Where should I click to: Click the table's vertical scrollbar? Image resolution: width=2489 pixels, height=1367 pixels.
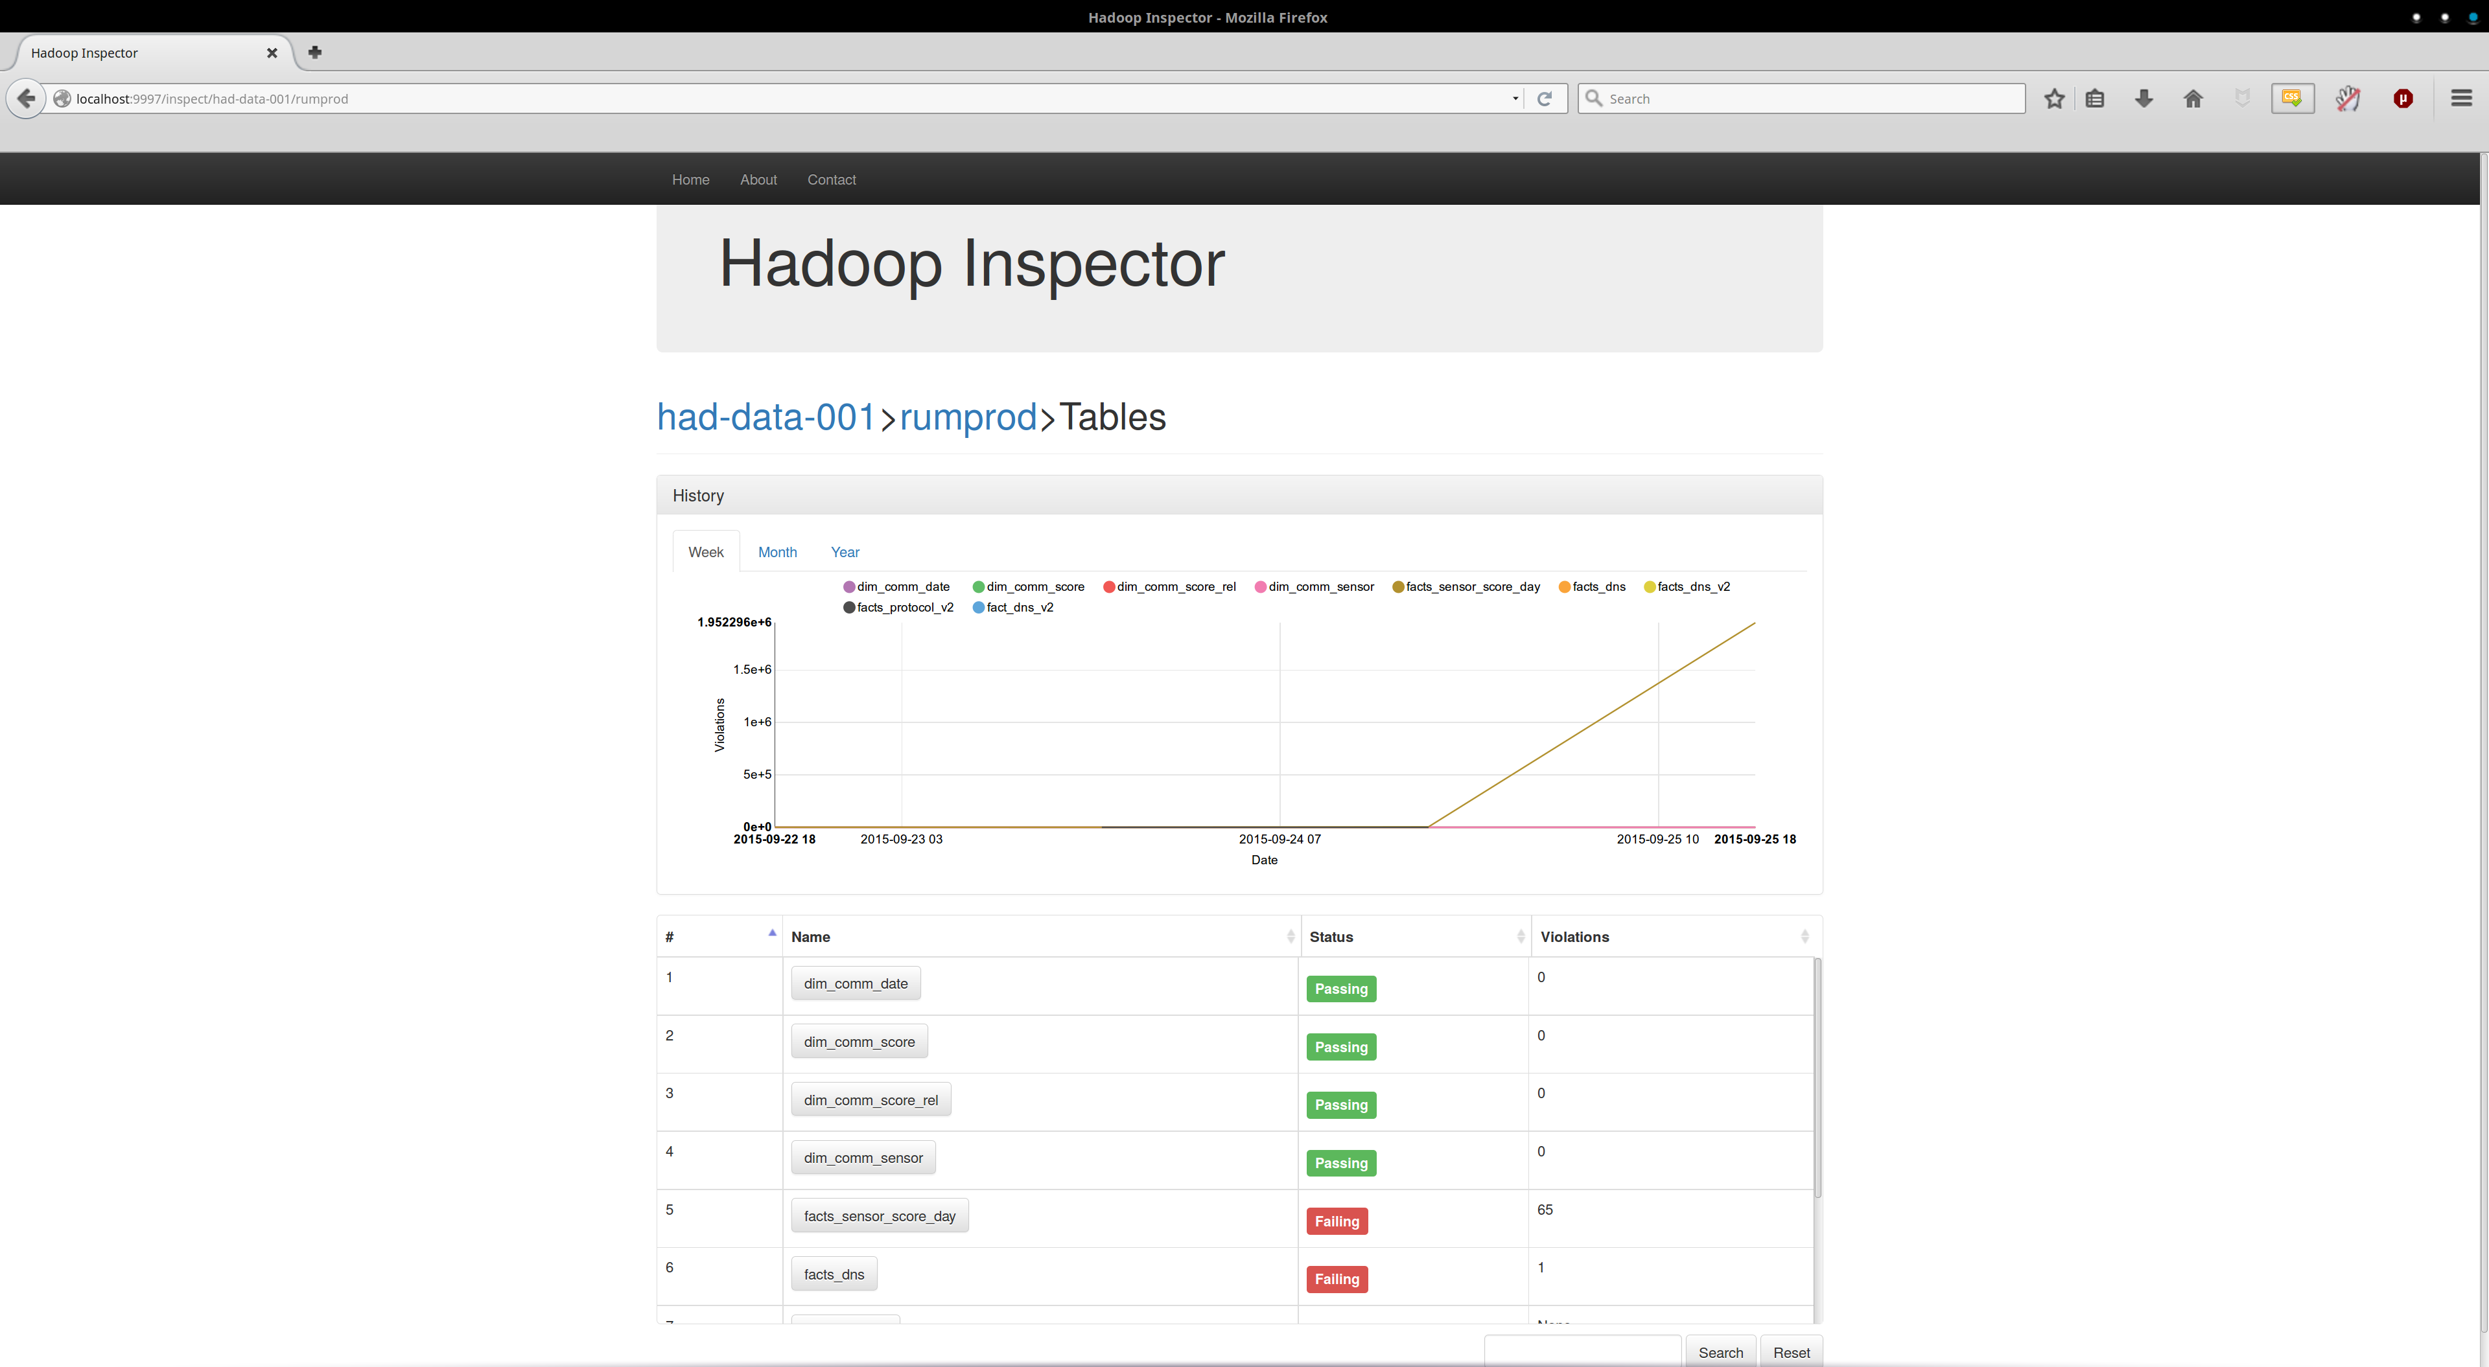[1816, 1077]
